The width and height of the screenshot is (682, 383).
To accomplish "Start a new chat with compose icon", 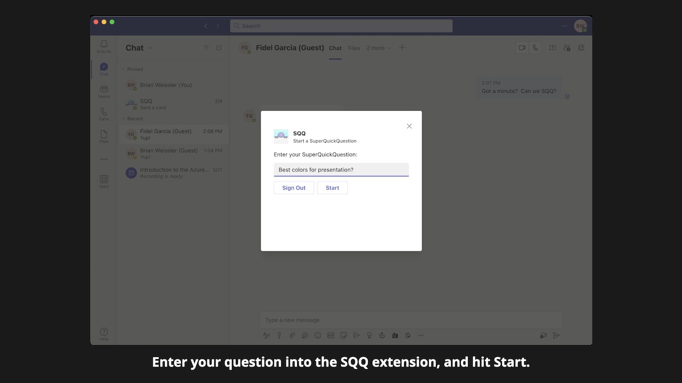I will [x=219, y=47].
